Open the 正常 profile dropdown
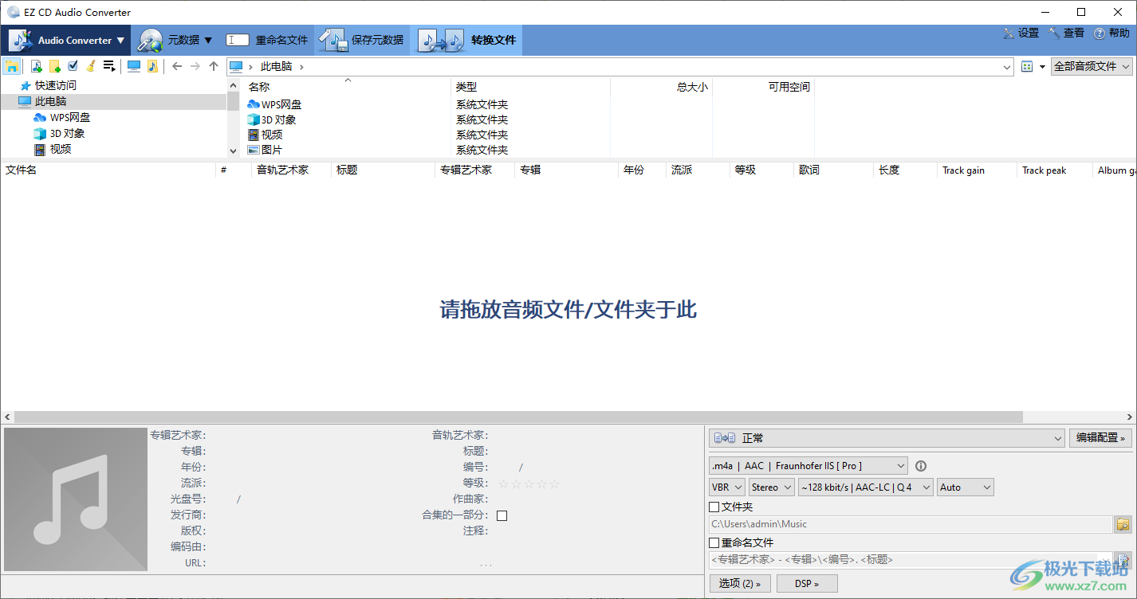This screenshot has height=599, width=1137. click(x=887, y=438)
